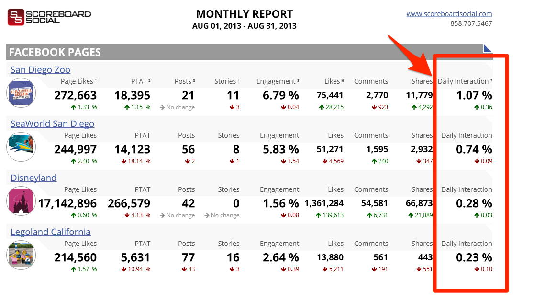Image resolution: width=545 pixels, height=300 pixels.
Task: Click Legoland's likes count 13,880
Action: (330, 257)
